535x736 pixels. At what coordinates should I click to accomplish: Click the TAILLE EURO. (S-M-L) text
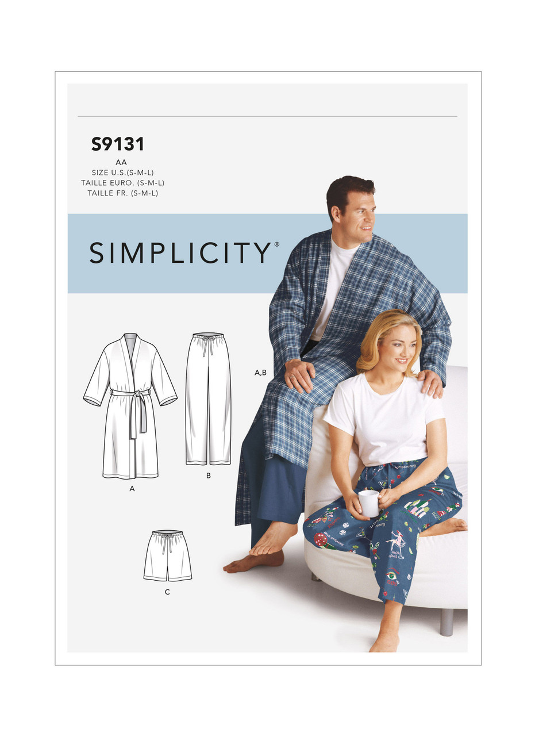coord(122,183)
